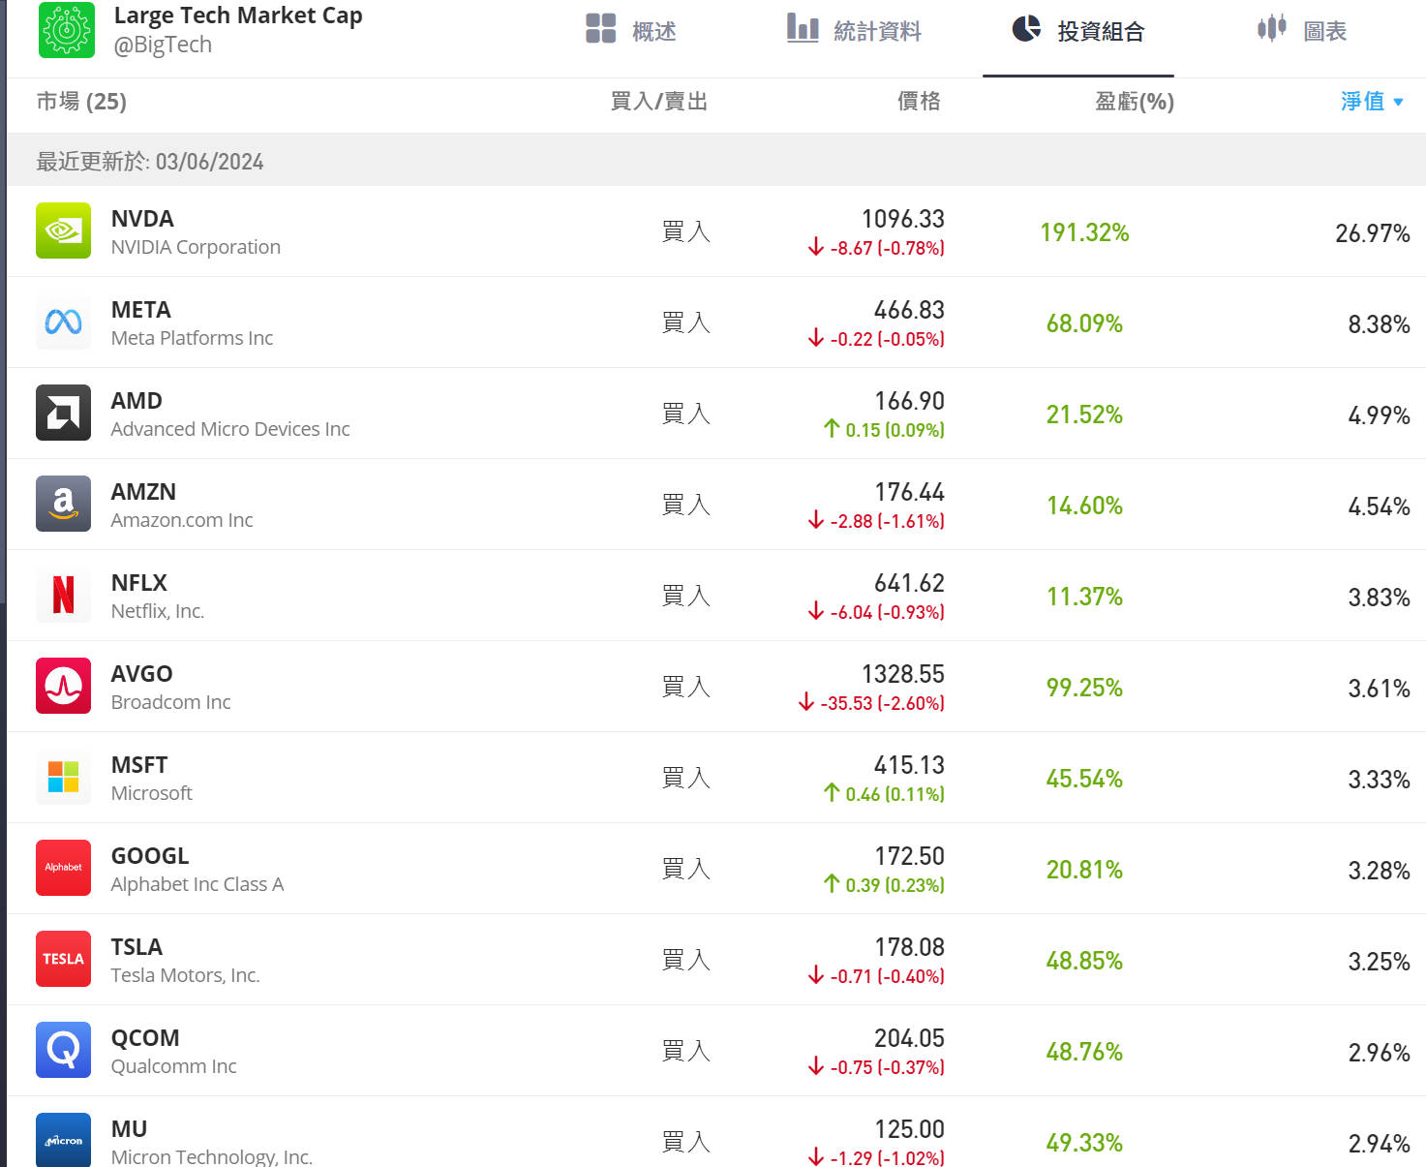Open the 淨值 sort dropdown arrow
1426x1167 pixels.
pos(1398,102)
